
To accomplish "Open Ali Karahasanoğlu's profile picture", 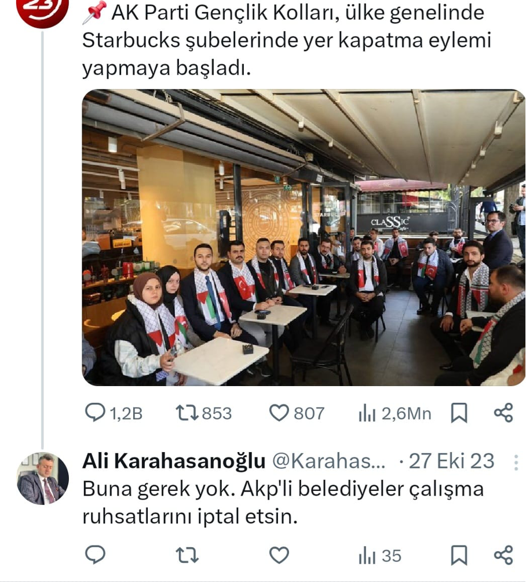I will pos(43,478).
